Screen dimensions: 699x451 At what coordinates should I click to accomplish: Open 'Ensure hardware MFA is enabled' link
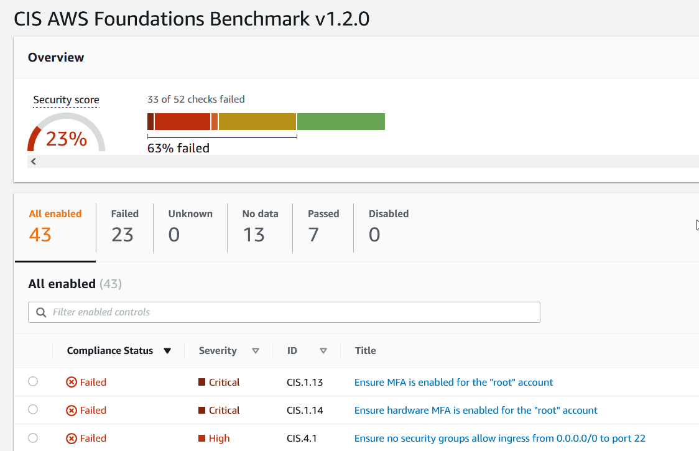476,411
